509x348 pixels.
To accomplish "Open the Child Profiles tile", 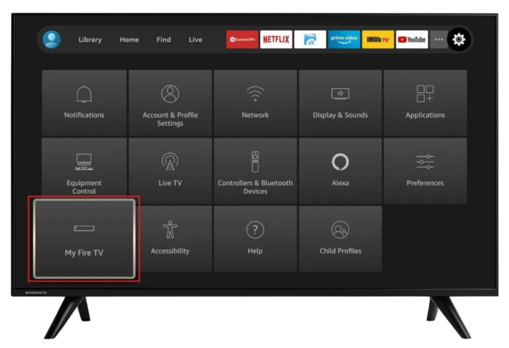I will (340, 239).
